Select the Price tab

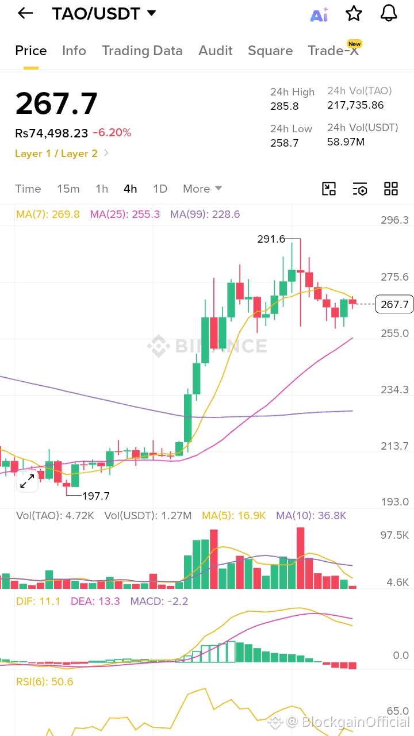(31, 51)
